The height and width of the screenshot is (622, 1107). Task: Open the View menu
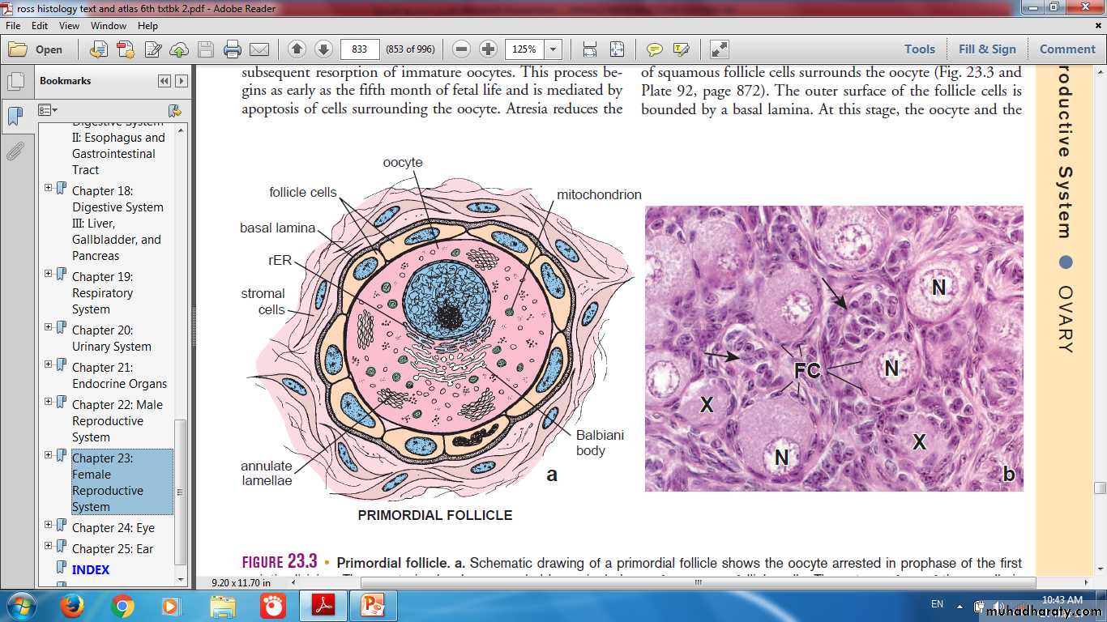[69, 26]
